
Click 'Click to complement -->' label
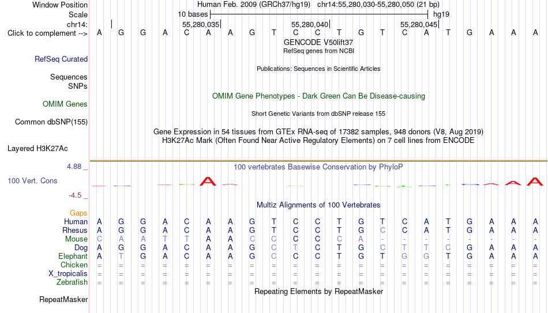47,33
